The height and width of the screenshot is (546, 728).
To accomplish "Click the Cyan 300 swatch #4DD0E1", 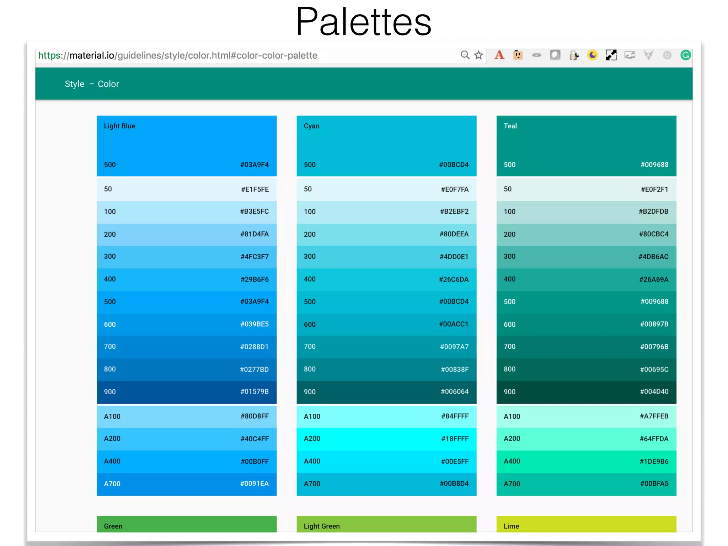I will point(386,257).
